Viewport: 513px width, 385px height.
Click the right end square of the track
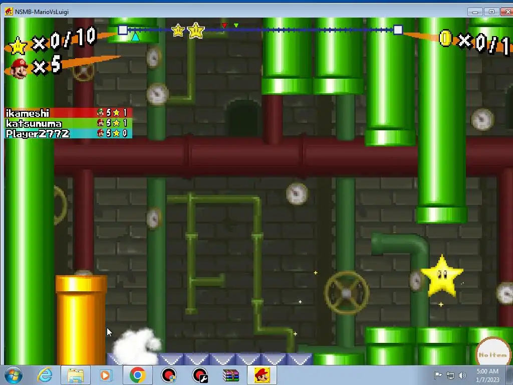click(x=398, y=30)
